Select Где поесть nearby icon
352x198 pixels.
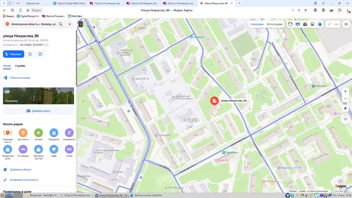(x=23, y=133)
